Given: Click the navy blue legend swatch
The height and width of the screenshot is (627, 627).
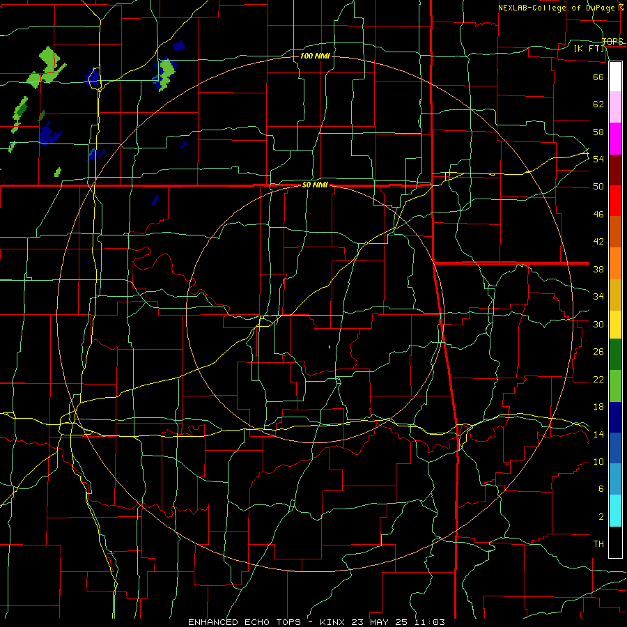Looking at the screenshot, I should pyautogui.click(x=615, y=417).
